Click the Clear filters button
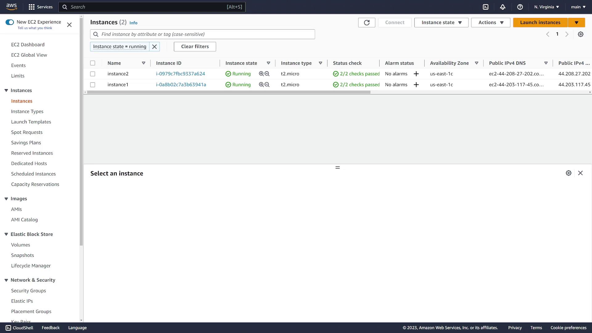The image size is (592, 333). click(x=195, y=46)
